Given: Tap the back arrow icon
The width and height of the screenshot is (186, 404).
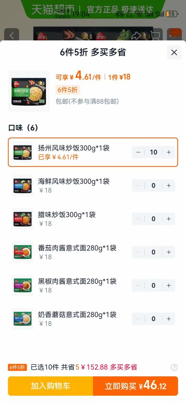Looking at the screenshot, I should pos(12,35).
